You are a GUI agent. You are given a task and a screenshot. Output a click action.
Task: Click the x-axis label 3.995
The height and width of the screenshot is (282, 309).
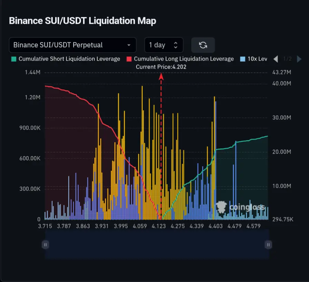click(121, 226)
